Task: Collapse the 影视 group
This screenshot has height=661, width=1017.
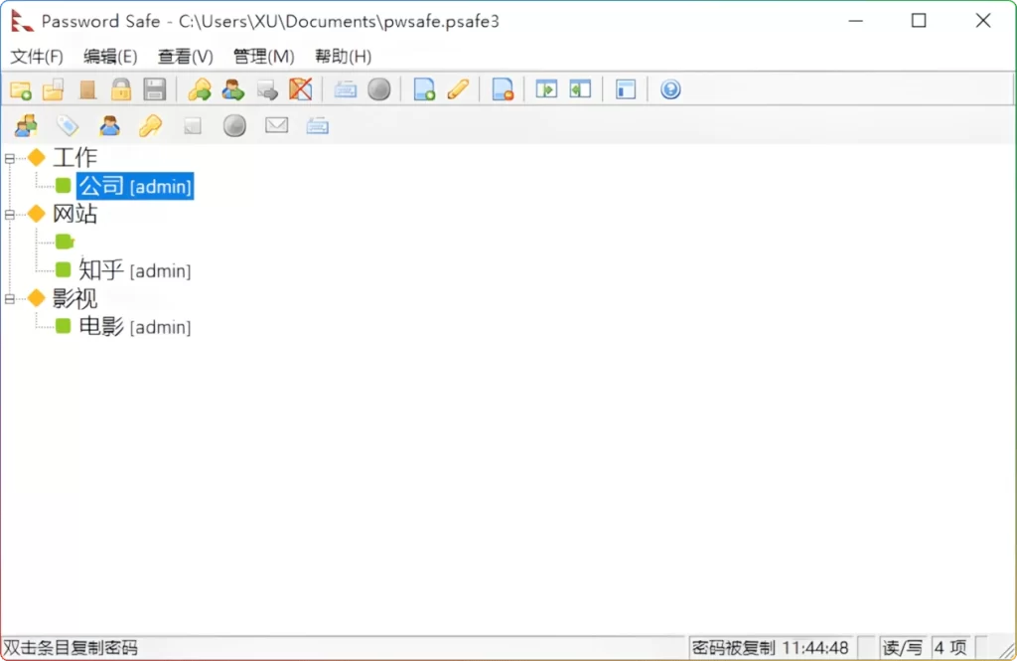Action: [x=8, y=298]
